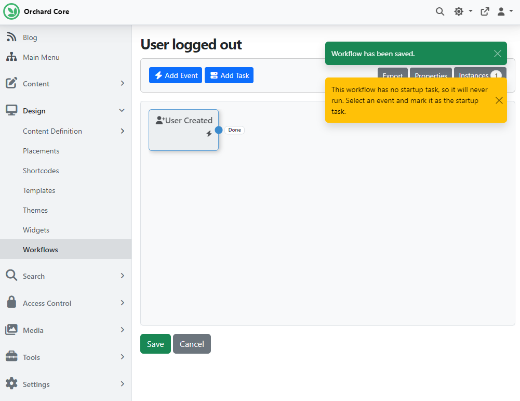Viewport: 520px width, 401px height.
Task: Expand the Access Control chevron
Action: tap(123, 302)
